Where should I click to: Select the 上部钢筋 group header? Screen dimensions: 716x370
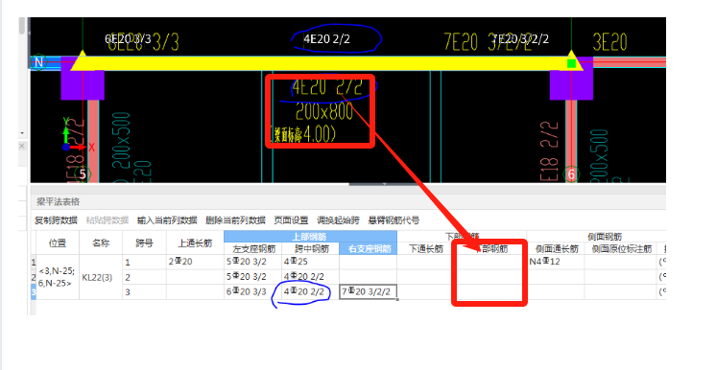tap(310, 237)
